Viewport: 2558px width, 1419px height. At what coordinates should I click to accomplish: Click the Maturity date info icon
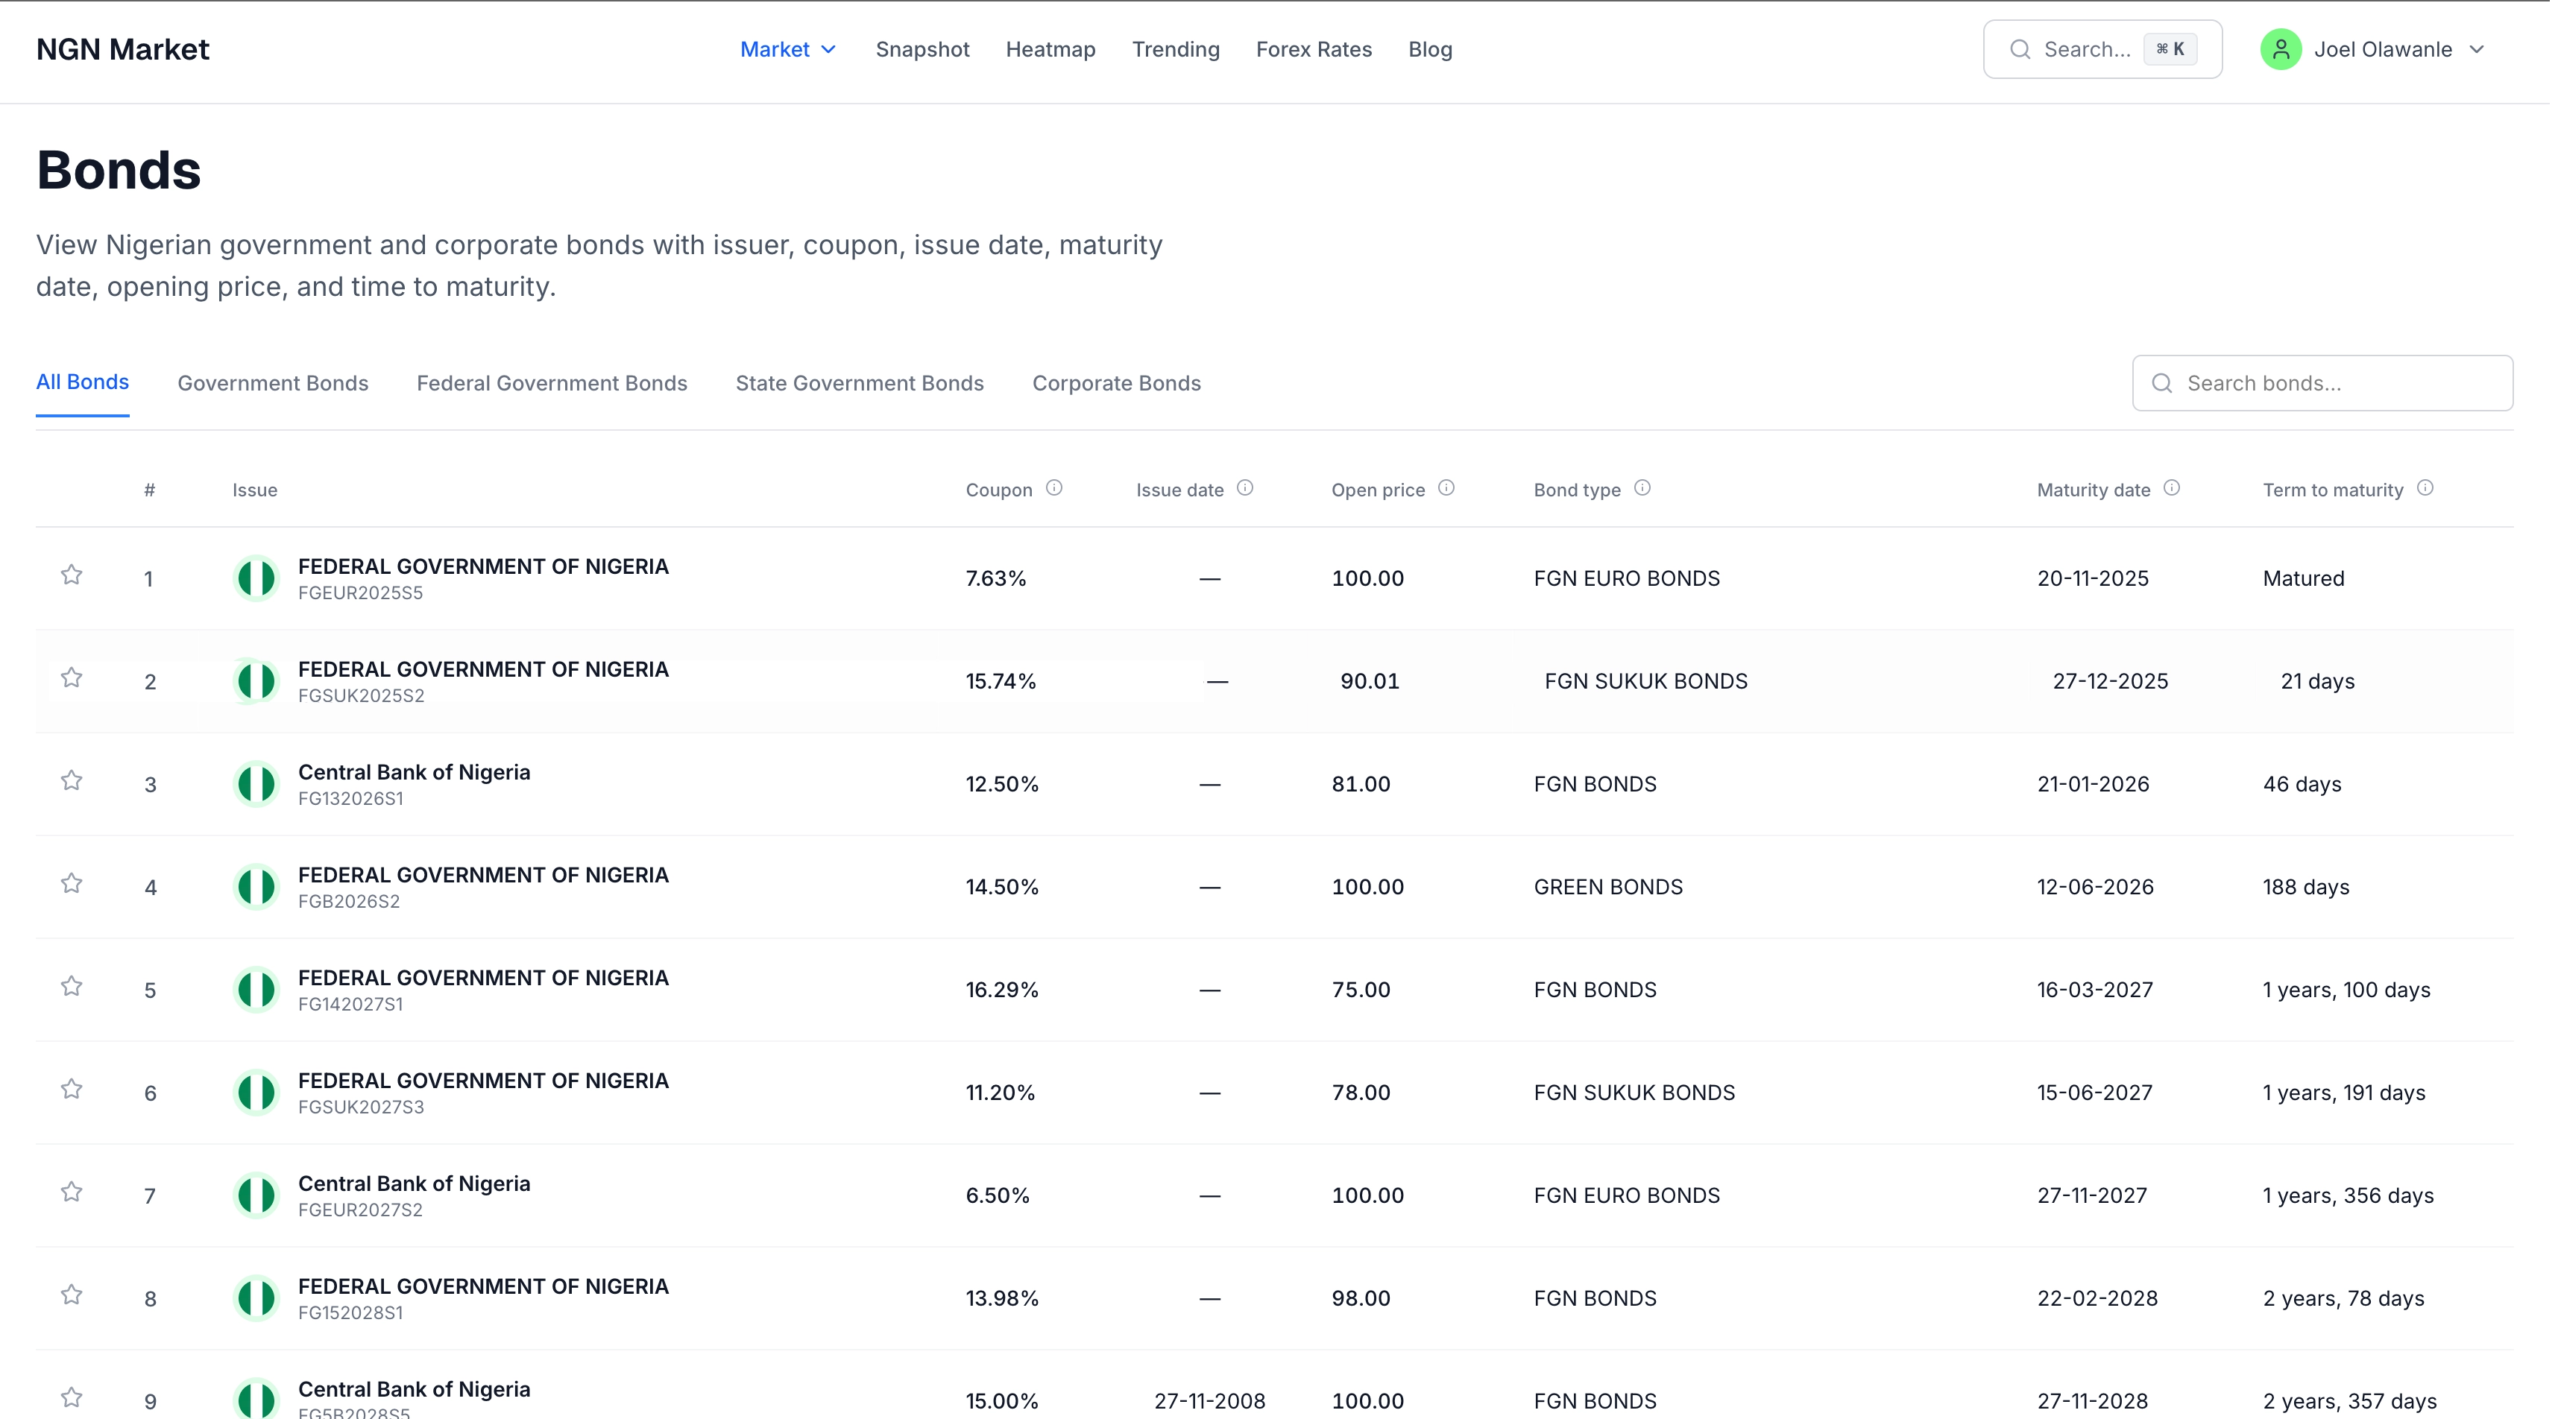pos(2172,488)
